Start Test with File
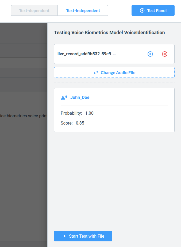This screenshot has height=247, width=181. point(83,236)
